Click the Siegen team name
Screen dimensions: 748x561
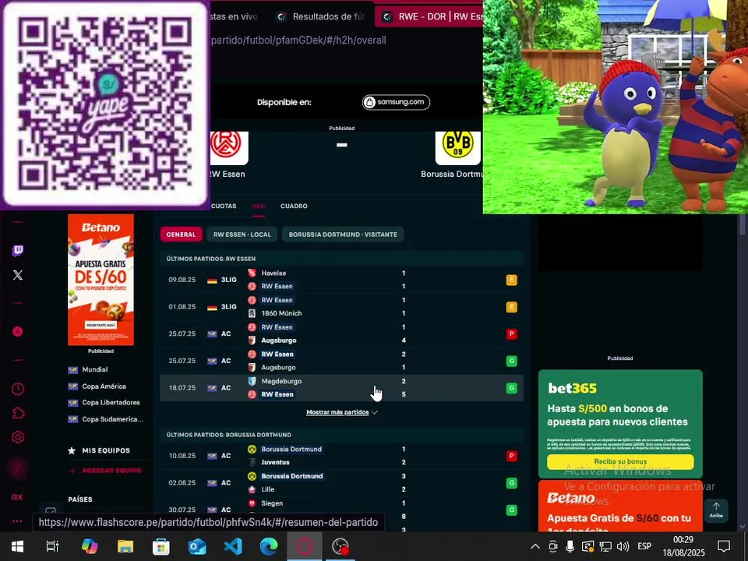[272, 503]
